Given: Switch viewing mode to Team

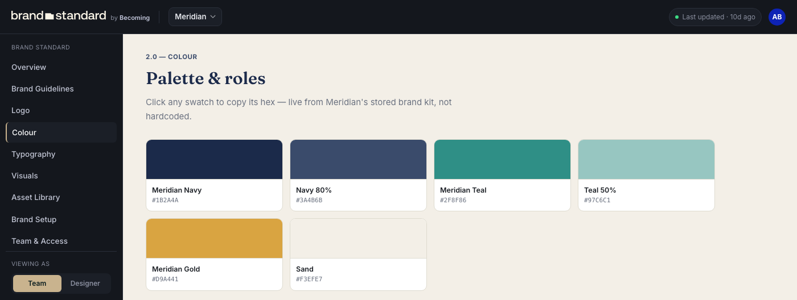Looking at the screenshot, I should pyautogui.click(x=37, y=284).
